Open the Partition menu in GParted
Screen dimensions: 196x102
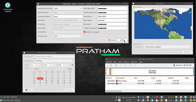click(x=134, y=62)
